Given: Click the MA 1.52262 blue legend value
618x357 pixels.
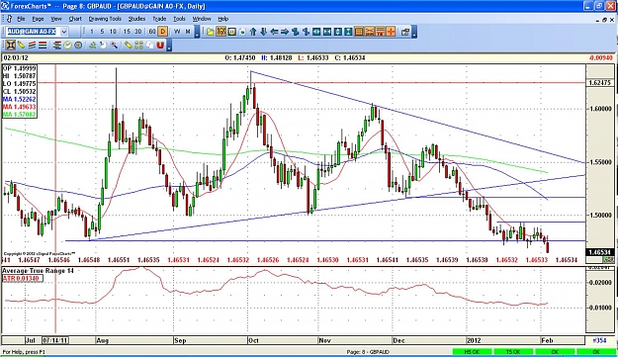Looking at the screenshot, I should pos(20,99).
